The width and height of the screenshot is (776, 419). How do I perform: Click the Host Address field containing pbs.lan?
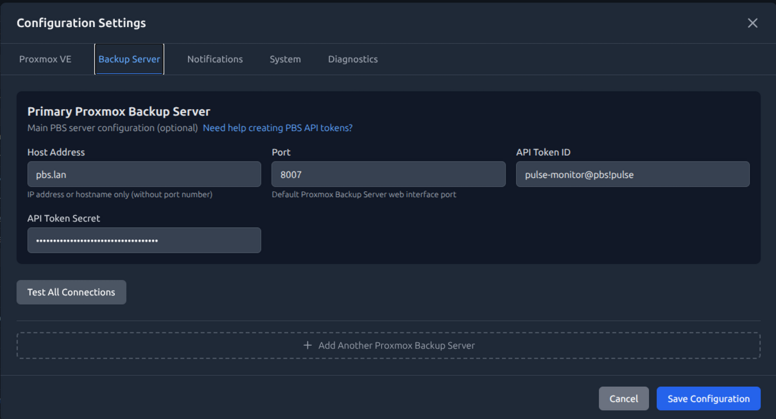point(144,175)
